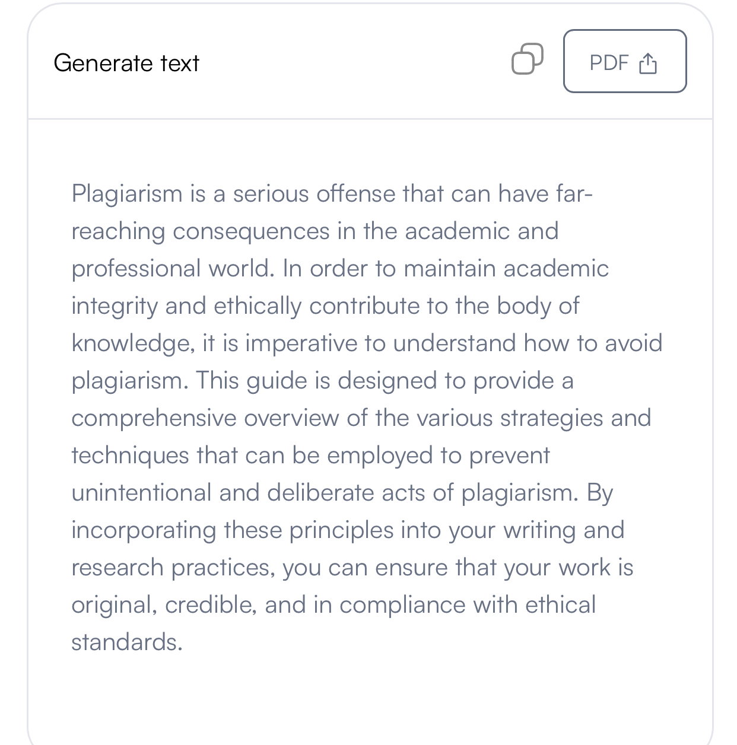The height and width of the screenshot is (745, 737).
Task: Click the final word 'standards.'
Action: (x=127, y=642)
